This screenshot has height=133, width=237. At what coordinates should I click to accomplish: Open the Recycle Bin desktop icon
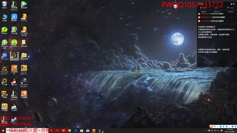click(4, 5)
